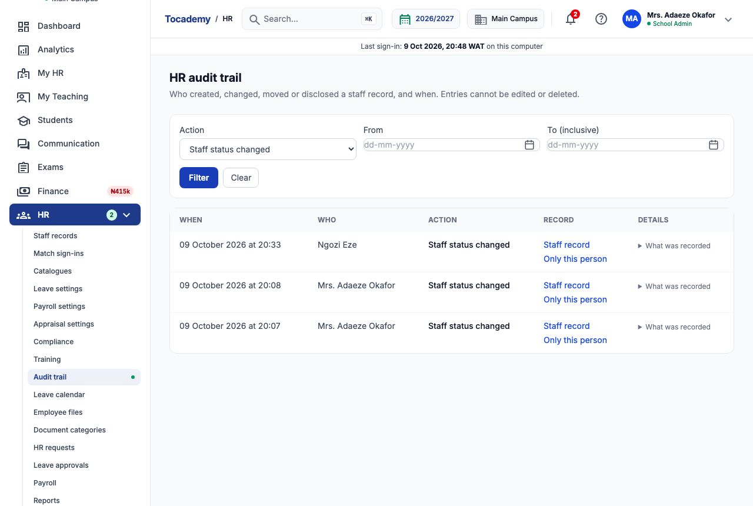
Task: Expand details for Ngozi Eze's entry
Action: click(x=674, y=246)
